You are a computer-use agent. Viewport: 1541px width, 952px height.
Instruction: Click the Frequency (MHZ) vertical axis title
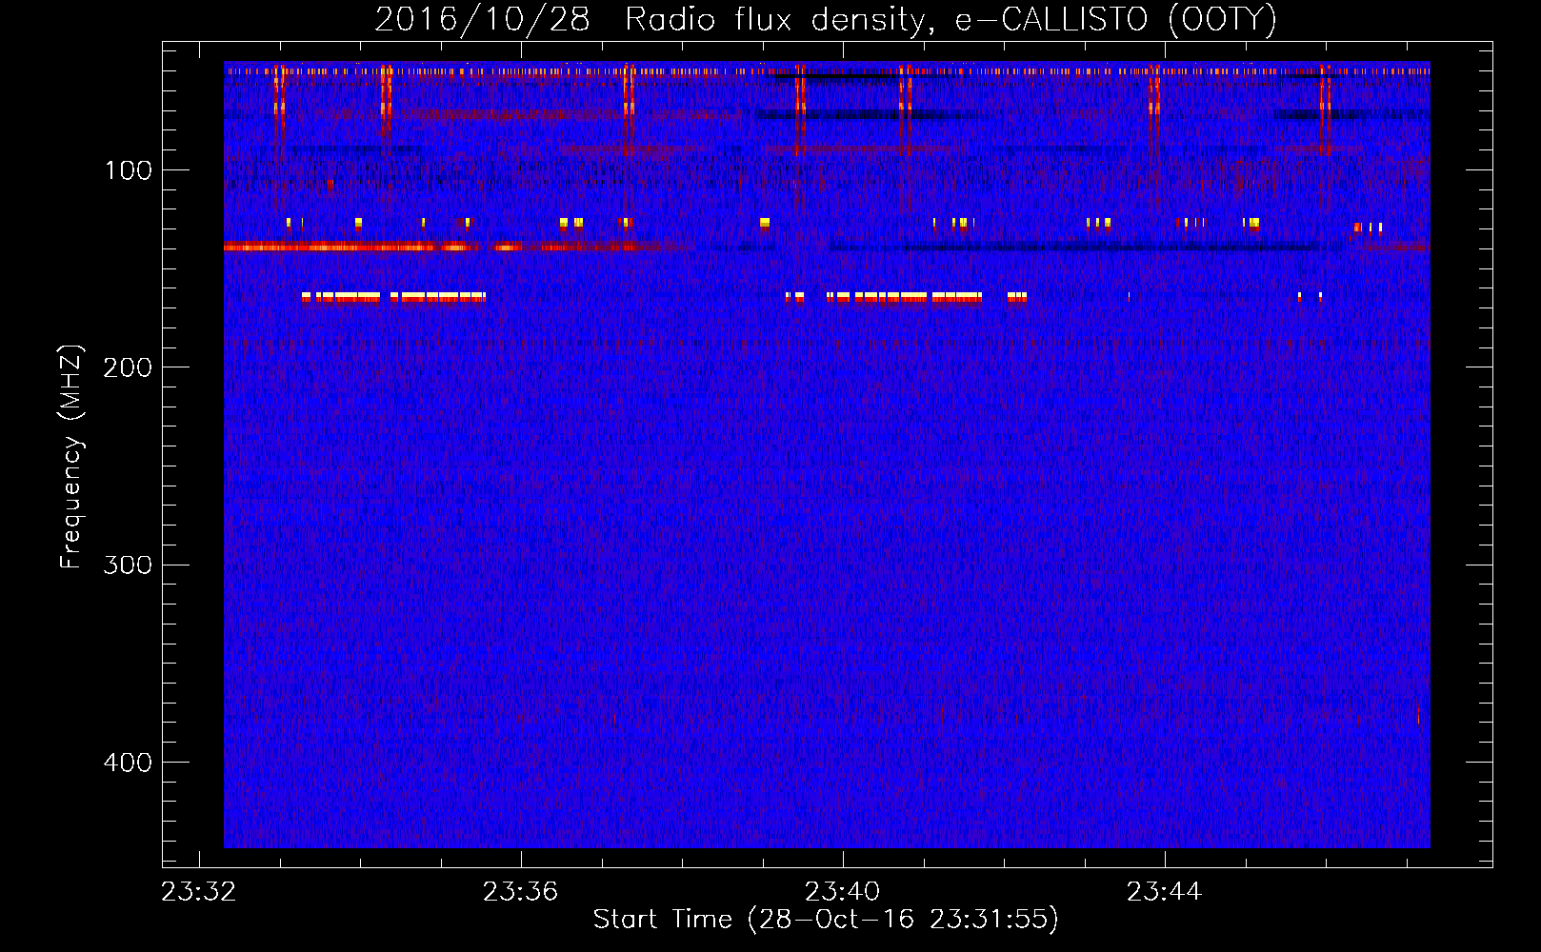coord(71,457)
